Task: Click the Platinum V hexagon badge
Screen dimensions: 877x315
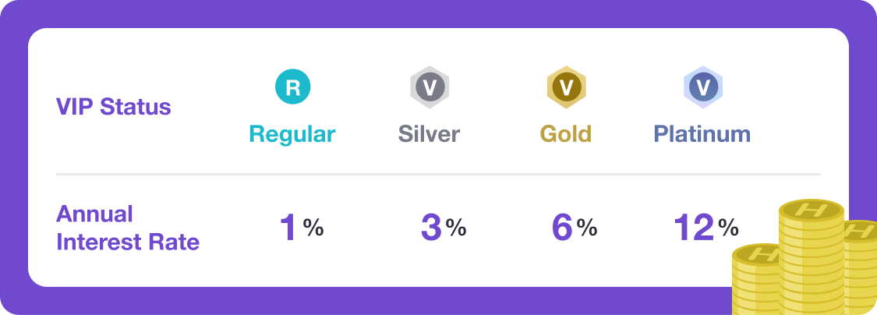Action: [702, 87]
